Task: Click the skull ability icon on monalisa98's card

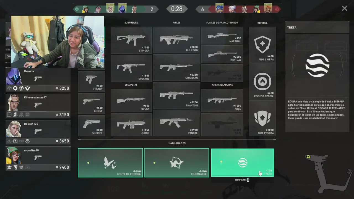Action: click(9, 167)
